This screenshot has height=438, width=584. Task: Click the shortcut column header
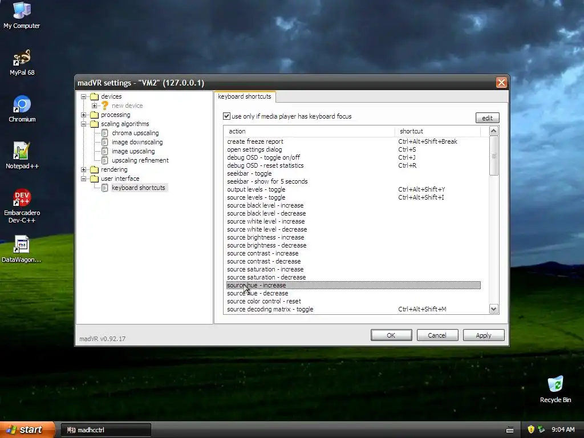437,131
